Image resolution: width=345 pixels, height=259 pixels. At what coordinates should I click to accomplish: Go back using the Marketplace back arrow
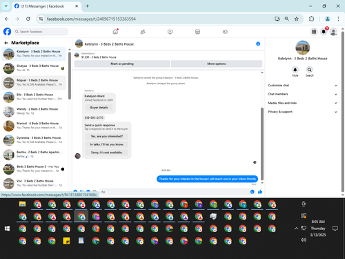(x=6, y=43)
